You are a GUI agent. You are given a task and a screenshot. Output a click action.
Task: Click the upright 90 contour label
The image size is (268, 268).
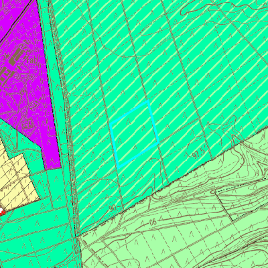(x=113, y=208)
